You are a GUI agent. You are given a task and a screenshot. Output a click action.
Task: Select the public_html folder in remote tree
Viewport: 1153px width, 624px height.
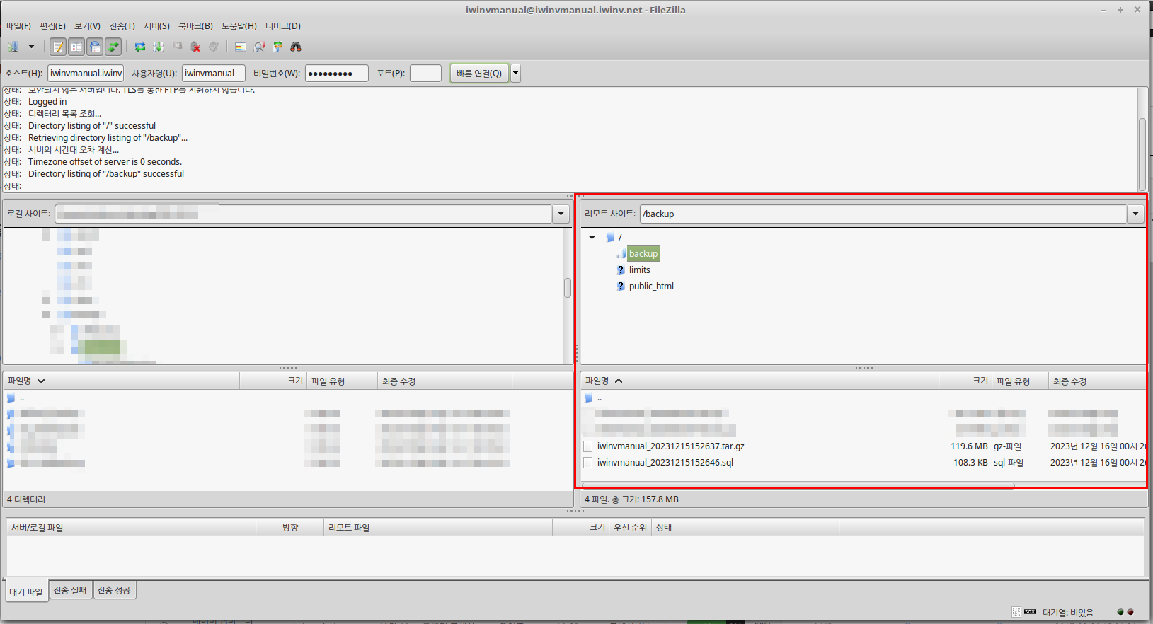tap(651, 286)
